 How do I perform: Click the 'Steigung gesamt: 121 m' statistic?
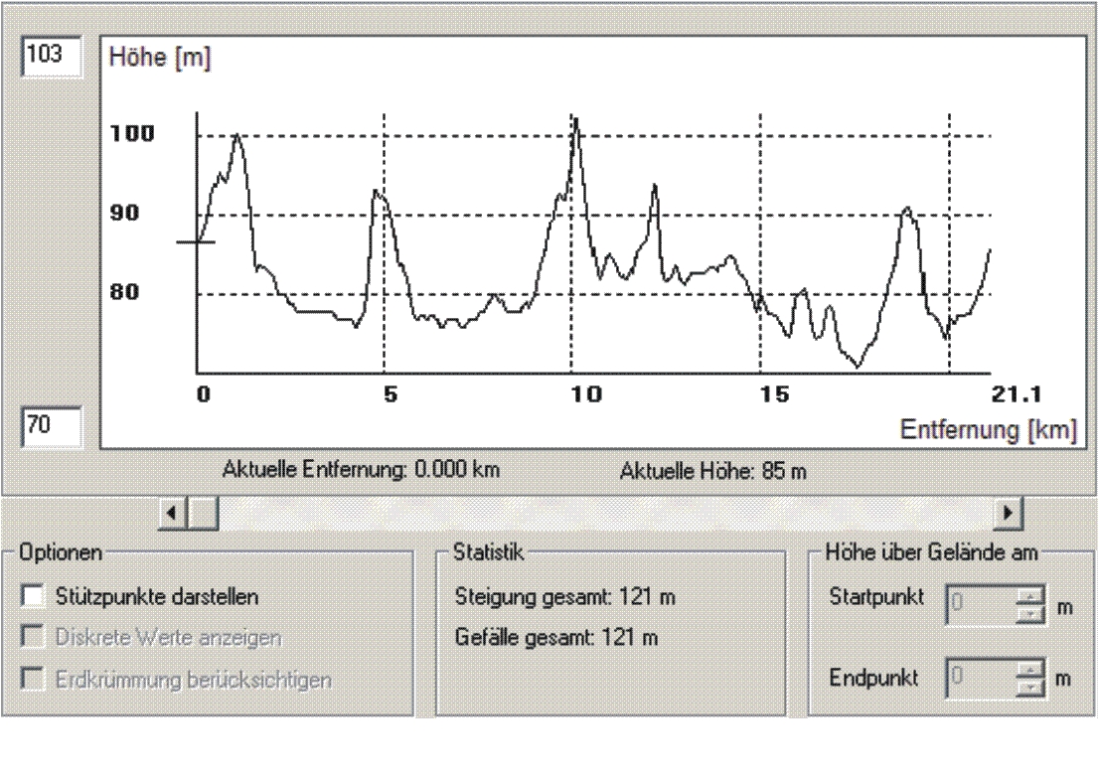tap(565, 597)
